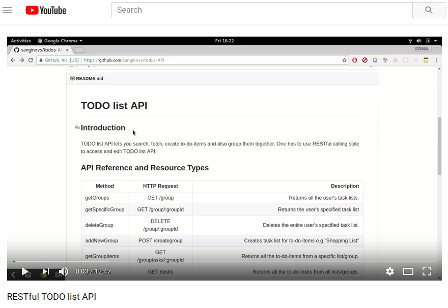Click the scrollbar up arrow in video
448x308 pixels.
[x=439, y=69]
